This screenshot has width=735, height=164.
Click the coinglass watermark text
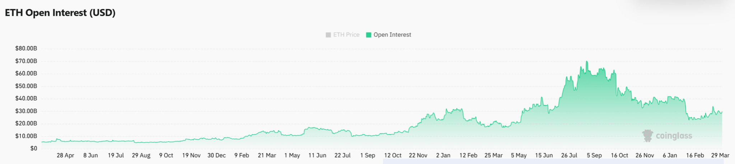coord(674,136)
